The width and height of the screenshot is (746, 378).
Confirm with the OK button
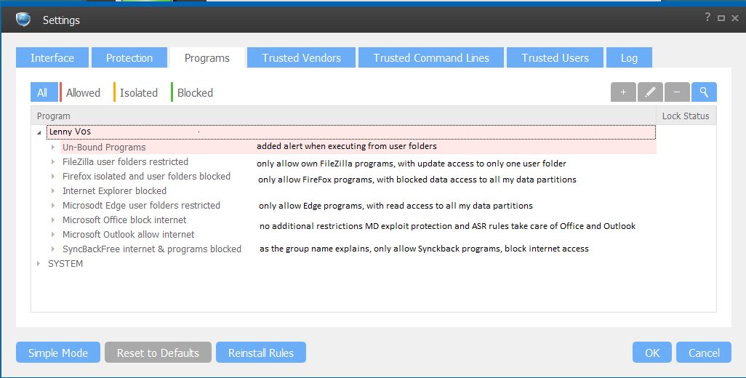pos(652,353)
